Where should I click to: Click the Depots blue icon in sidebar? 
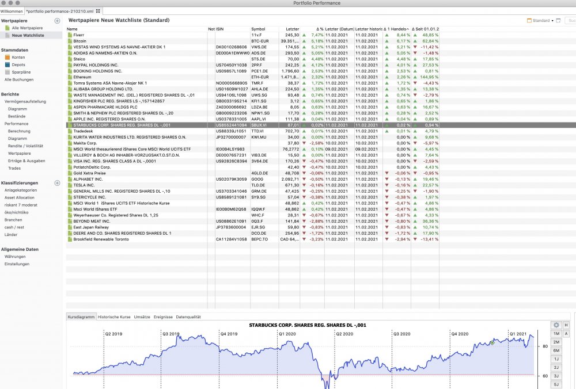[x=7, y=65]
